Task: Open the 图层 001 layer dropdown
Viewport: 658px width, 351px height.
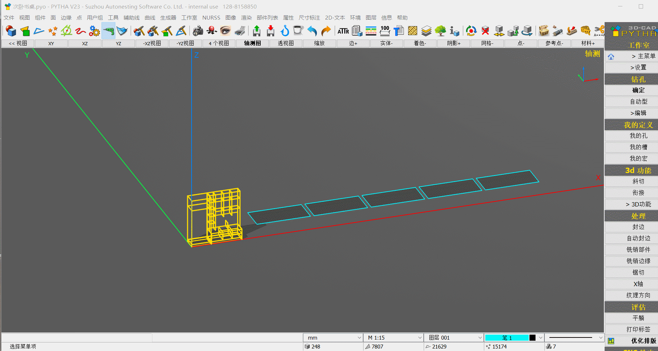Action: pos(454,337)
